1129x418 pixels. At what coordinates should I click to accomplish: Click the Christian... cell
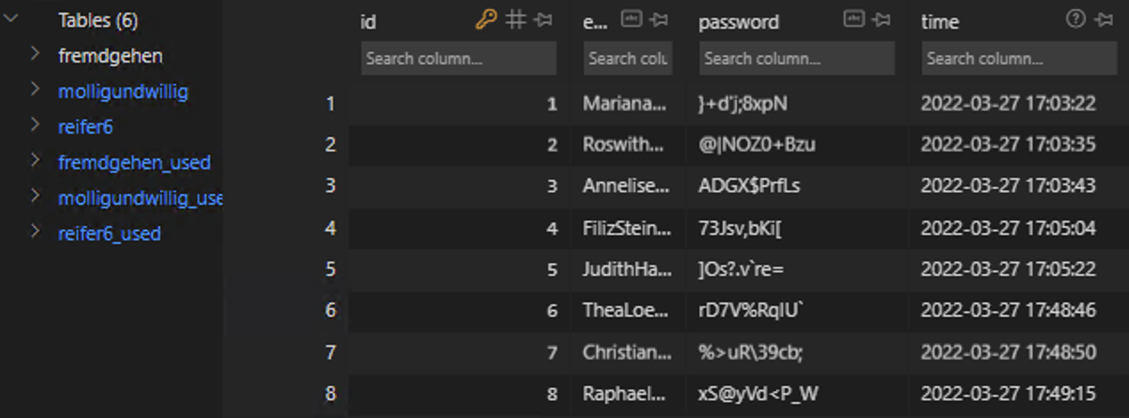click(629, 352)
